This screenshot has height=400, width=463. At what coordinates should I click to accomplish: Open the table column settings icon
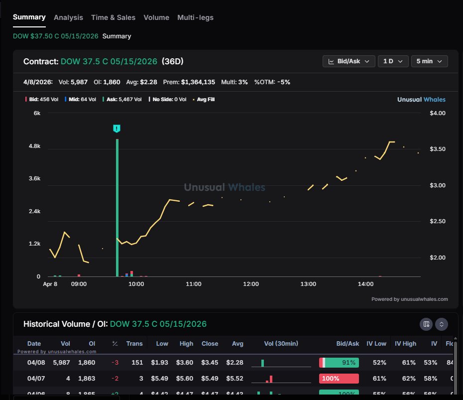pos(426,324)
